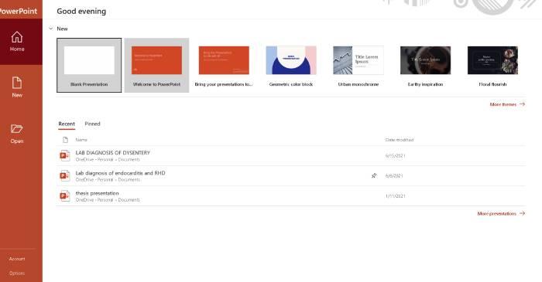Viewport: 542px width, 282px height.
Task: Sort by the Date modified column header
Action: pos(400,140)
